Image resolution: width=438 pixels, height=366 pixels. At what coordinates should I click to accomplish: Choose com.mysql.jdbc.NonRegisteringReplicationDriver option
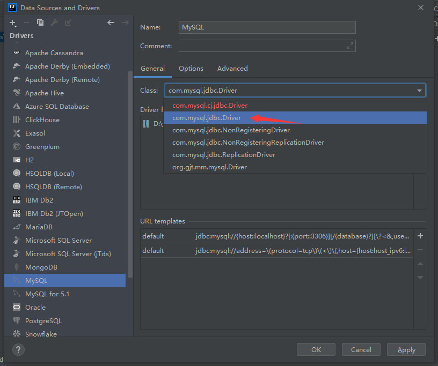[x=295, y=142]
